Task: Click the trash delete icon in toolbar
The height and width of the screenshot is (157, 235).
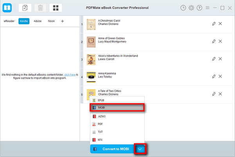Action: (40, 8)
